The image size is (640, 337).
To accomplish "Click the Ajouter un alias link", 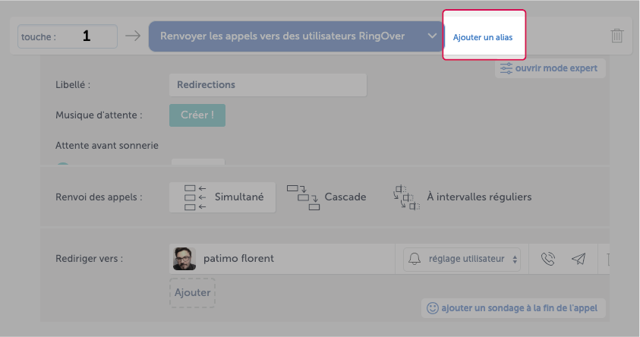I will coord(483,37).
